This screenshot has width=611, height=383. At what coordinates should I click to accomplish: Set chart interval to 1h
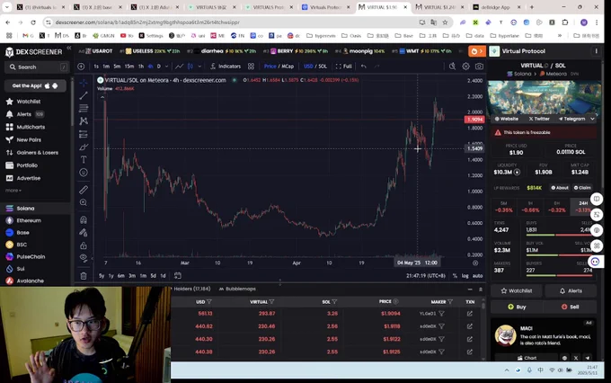(141, 67)
